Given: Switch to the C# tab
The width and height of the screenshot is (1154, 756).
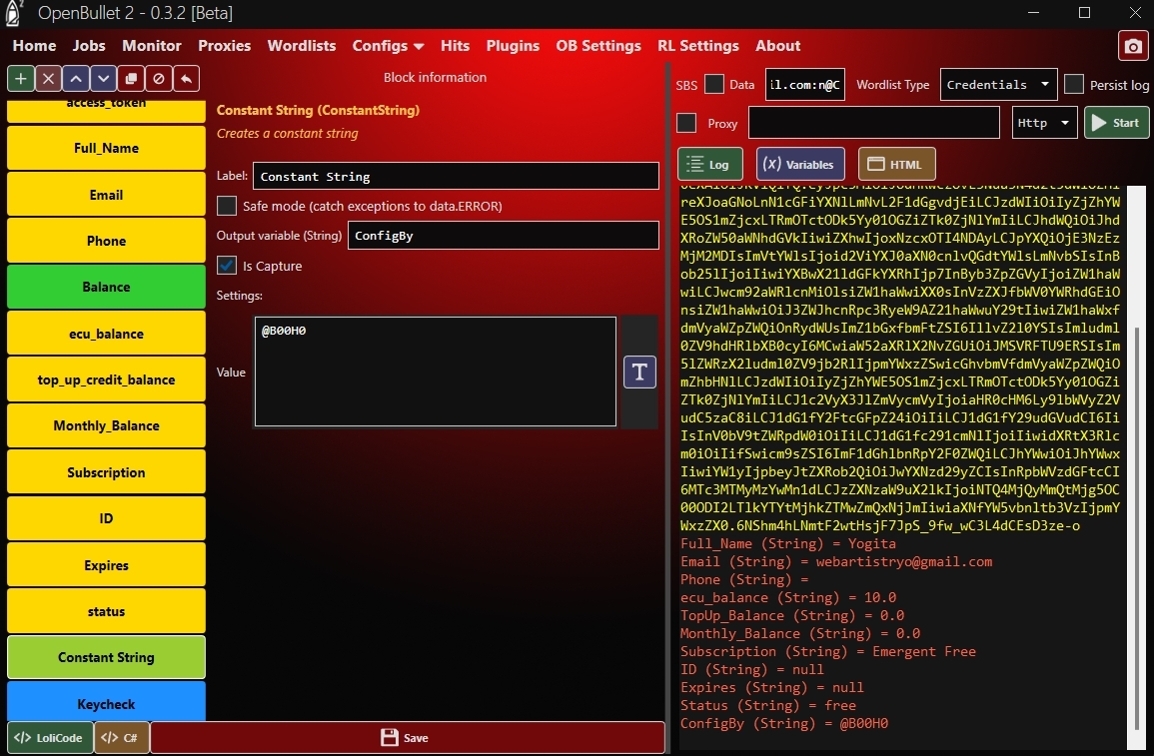Looking at the screenshot, I should (120, 738).
